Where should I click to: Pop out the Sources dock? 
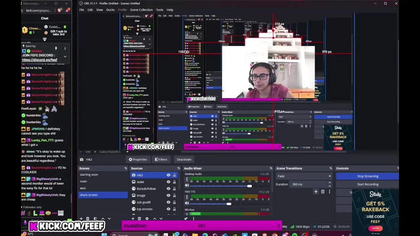tap(178, 168)
